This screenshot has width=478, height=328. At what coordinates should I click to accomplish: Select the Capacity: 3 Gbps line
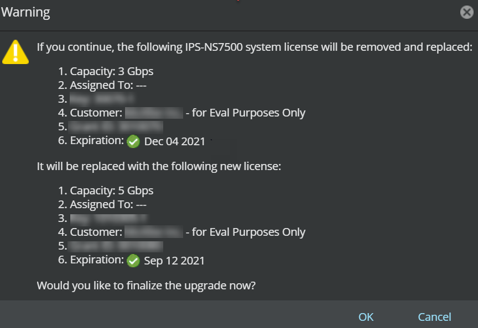106,71
